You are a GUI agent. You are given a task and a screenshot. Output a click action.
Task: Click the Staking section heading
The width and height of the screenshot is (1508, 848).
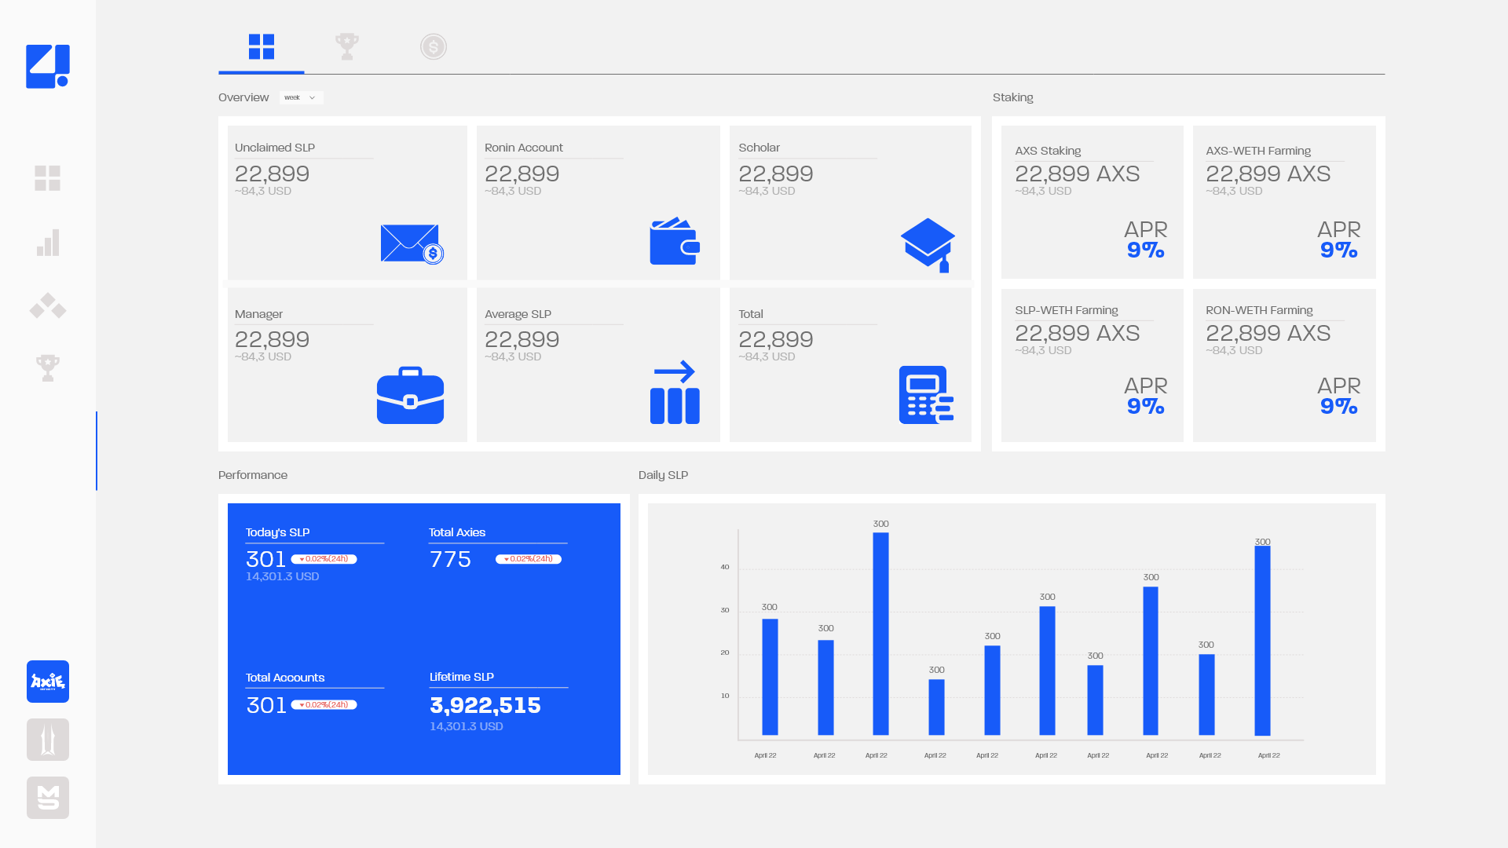tap(1012, 97)
